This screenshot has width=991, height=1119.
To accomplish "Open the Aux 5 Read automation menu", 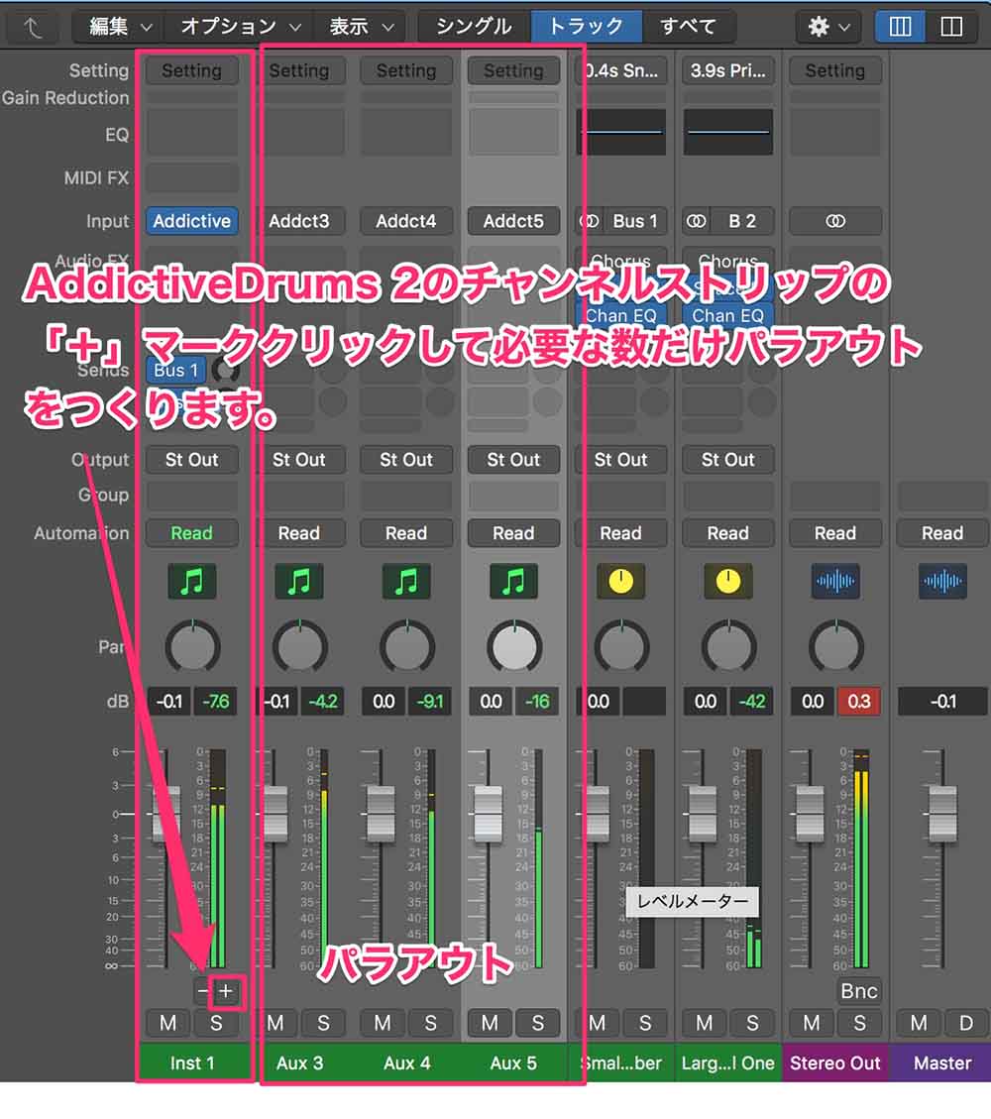I will click(513, 533).
